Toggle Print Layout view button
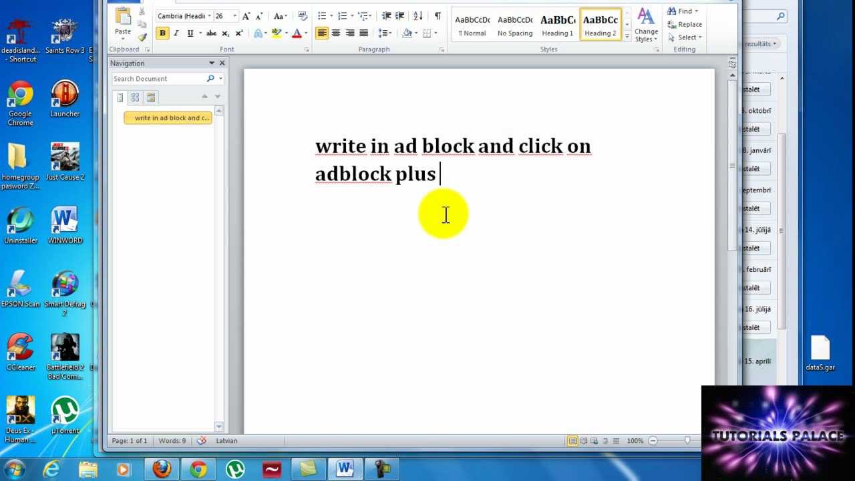Image resolution: width=855 pixels, height=481 pixels. pos(572,441)
